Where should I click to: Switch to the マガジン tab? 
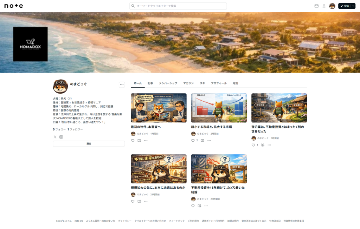pos(189,83)
